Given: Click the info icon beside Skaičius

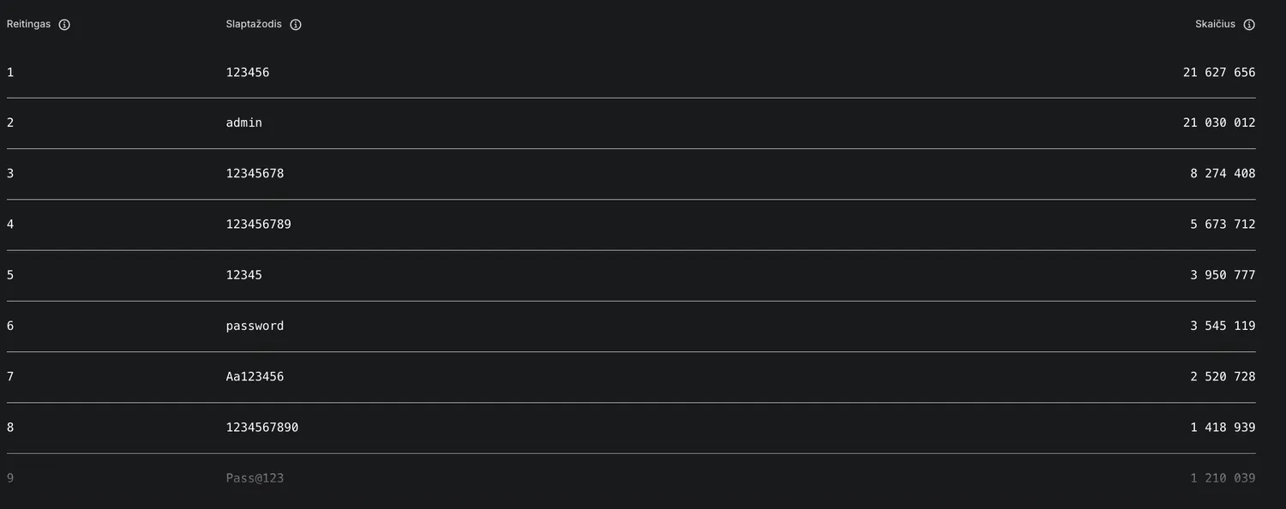Looking at the screenshot, I should pyautogui.click(x=1249, y=25).
